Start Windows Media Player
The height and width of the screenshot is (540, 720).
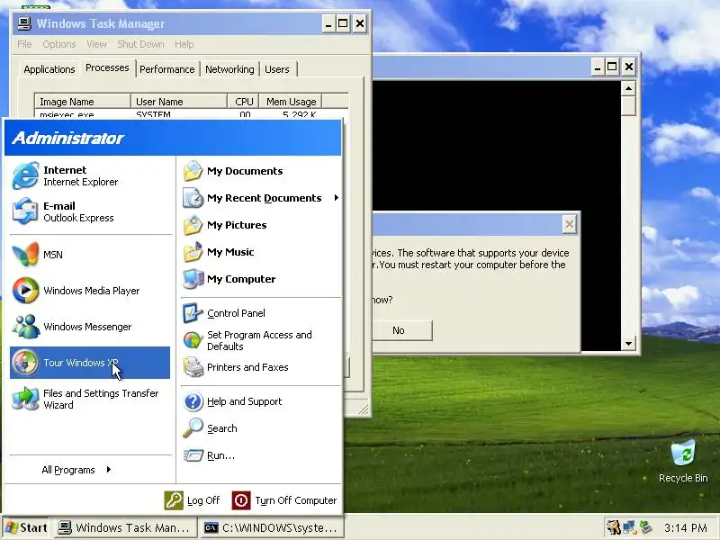click(x=90, y=291)
